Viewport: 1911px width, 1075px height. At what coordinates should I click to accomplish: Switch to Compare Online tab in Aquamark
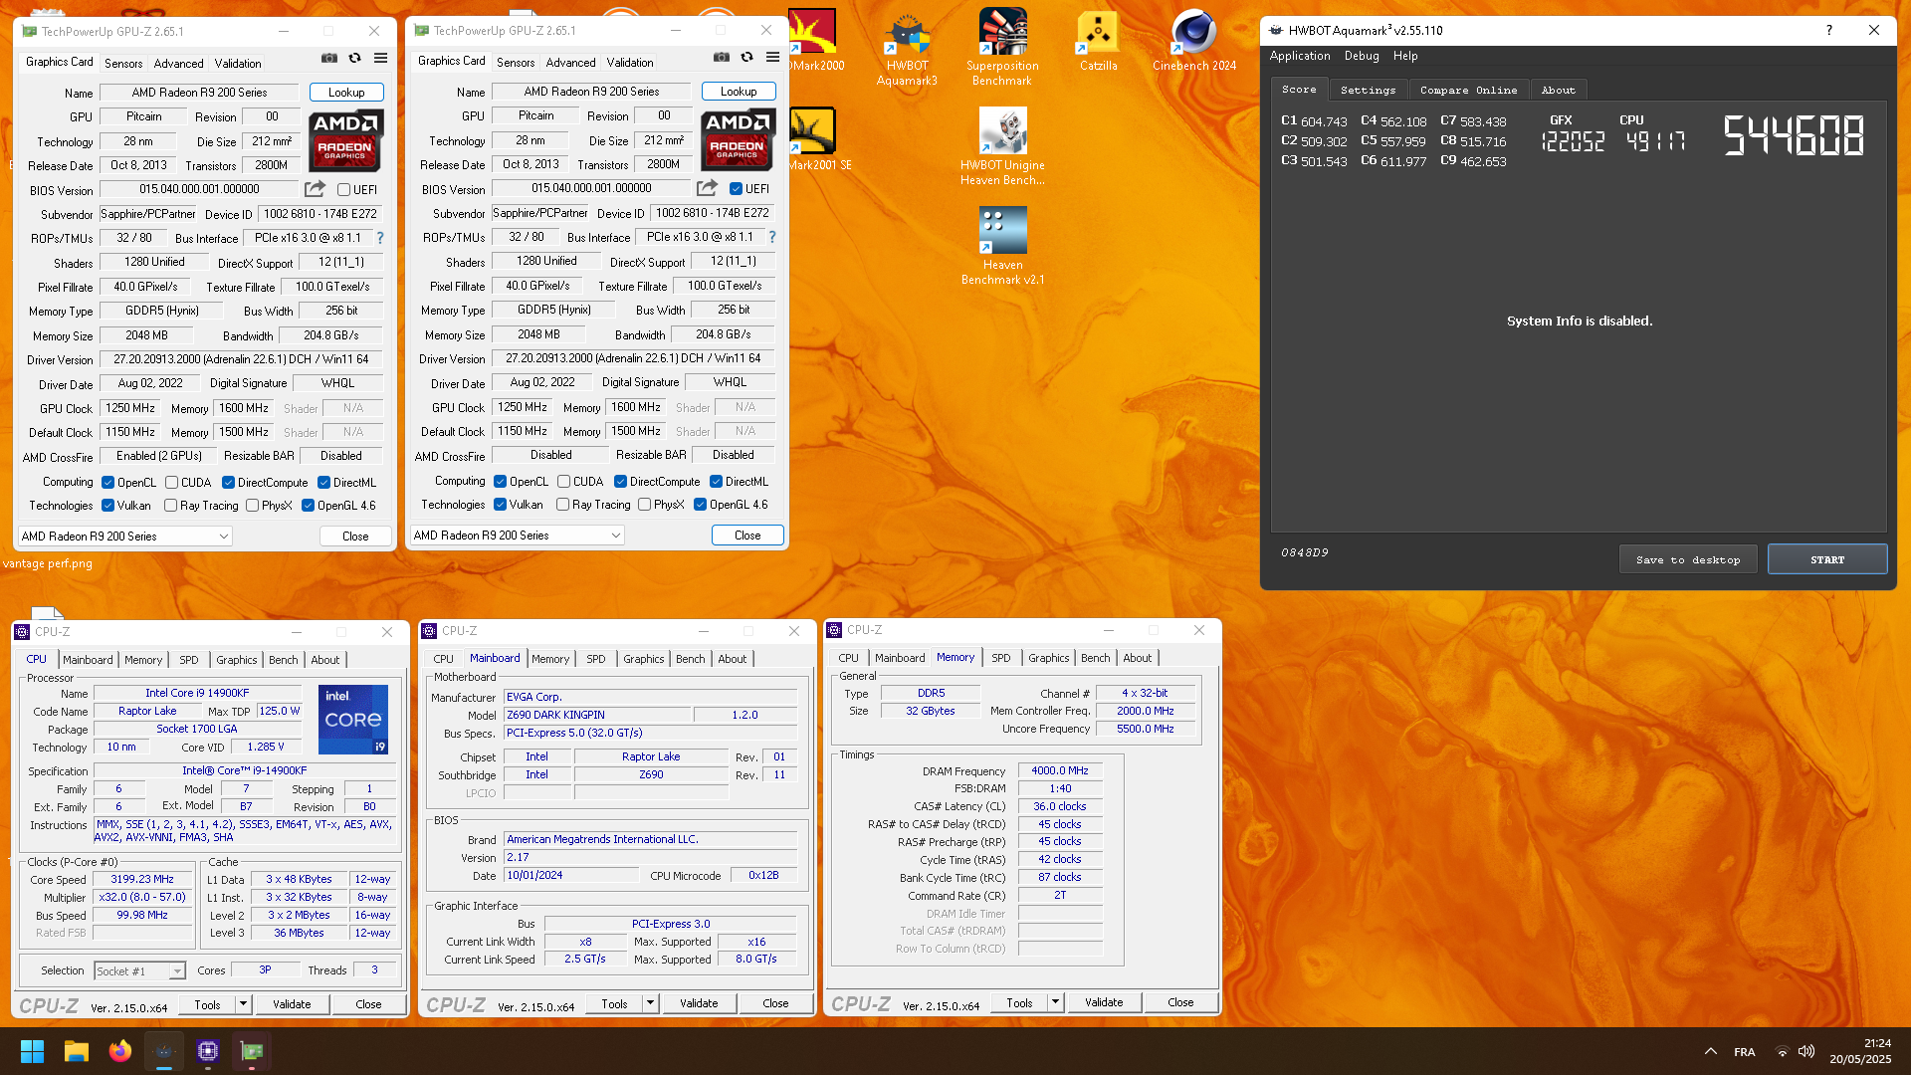coord(1468,90)
